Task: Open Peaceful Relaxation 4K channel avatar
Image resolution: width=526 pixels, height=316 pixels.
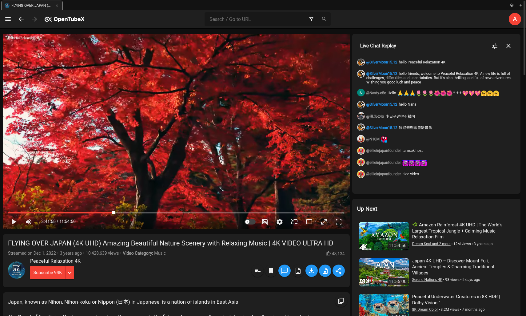Action: [17, 270]
